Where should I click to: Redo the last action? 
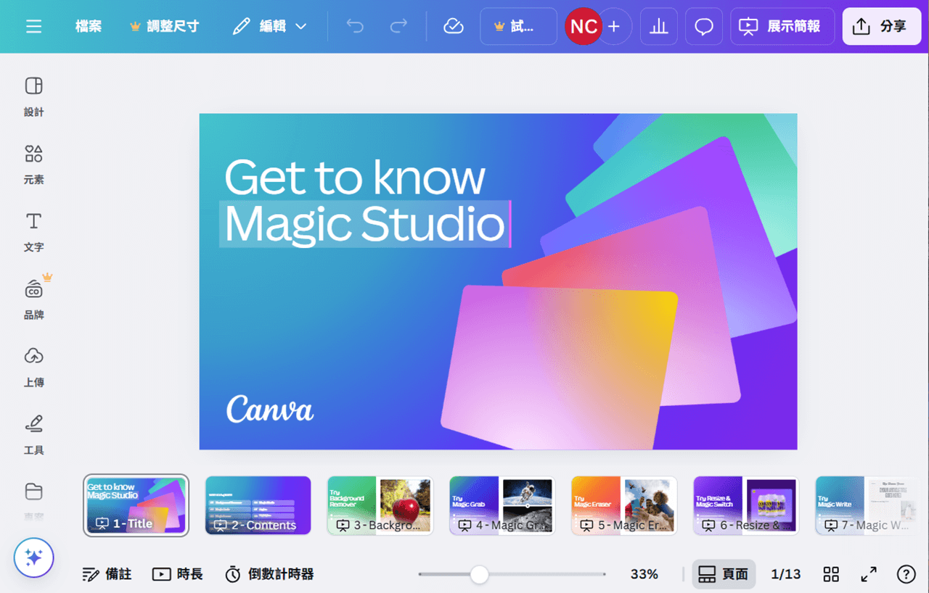click(x=398, y=27)
